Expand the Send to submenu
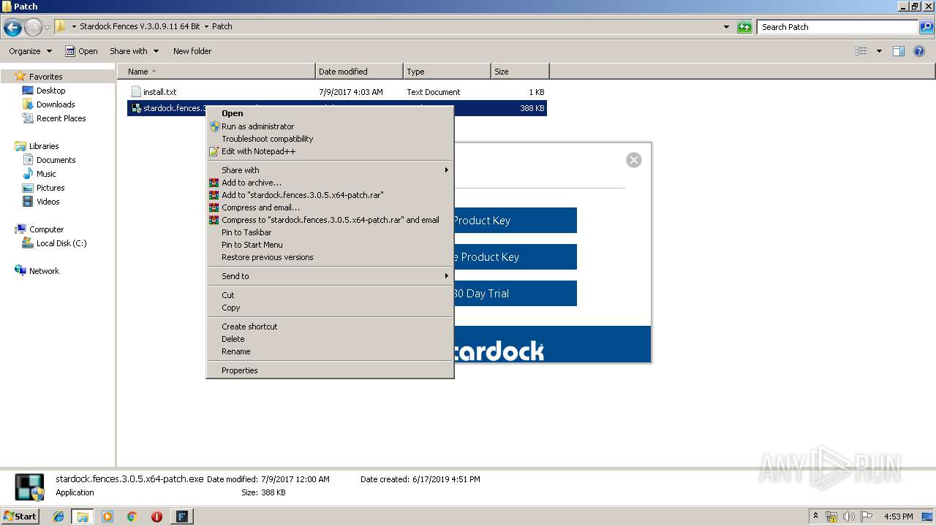The image size is (936, 526). point(331,276)
